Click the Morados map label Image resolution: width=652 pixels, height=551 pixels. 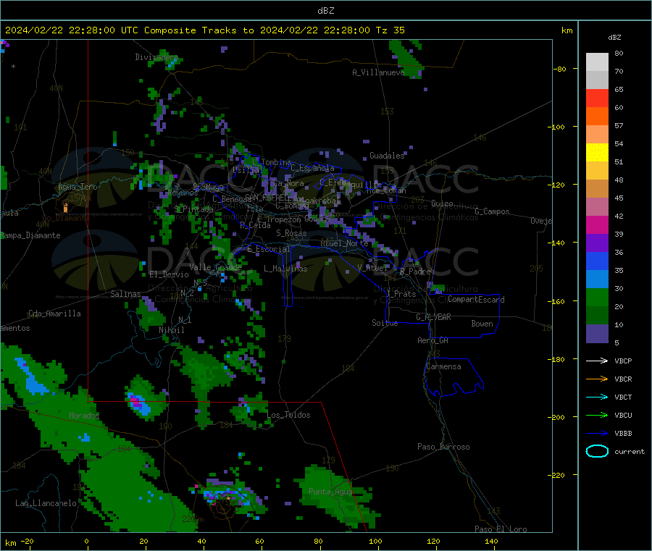tap(85, 416)
